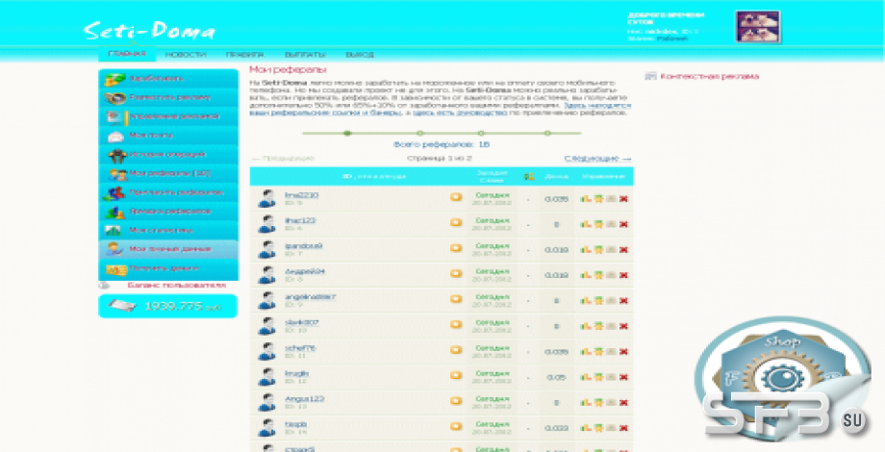Open referral ihac123 profile link
The width and height of the screenshot is (885, 452).
300,220
